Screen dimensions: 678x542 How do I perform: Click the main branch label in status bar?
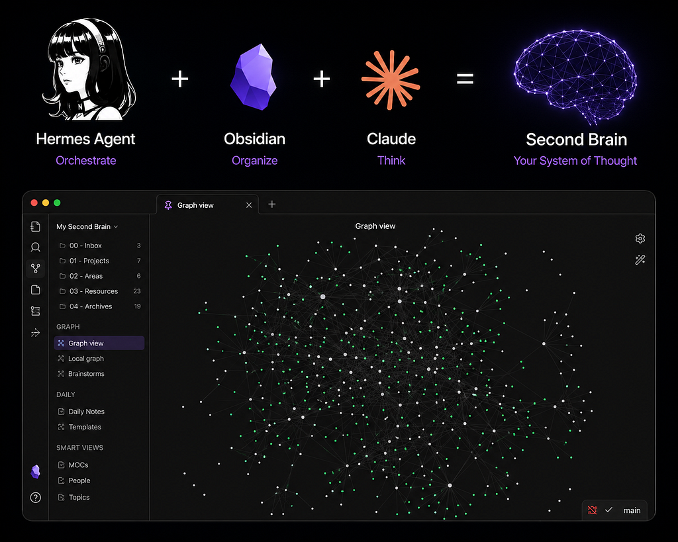(632, 510)
